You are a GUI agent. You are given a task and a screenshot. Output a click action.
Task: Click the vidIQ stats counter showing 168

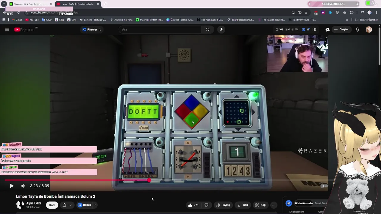coord(279,29)
